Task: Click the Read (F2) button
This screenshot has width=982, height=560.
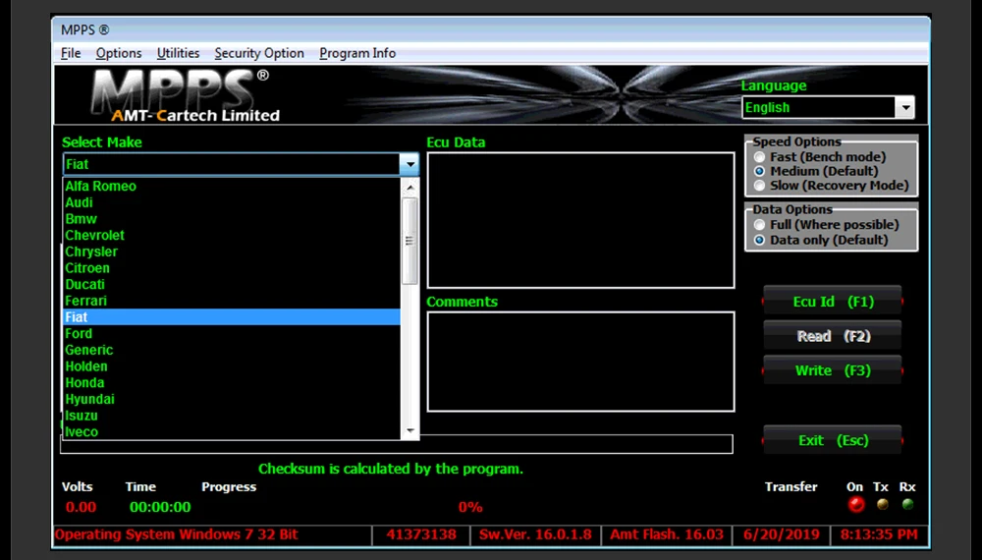Action: pos(833,336)
